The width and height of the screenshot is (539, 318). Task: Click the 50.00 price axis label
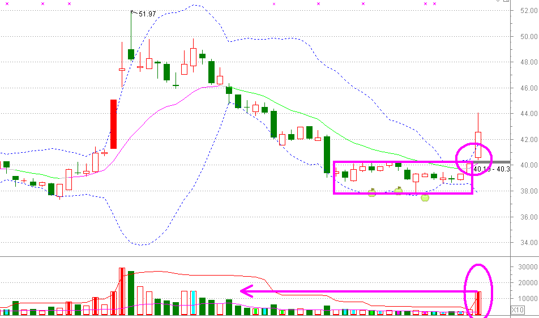click(x=529, y=36)
